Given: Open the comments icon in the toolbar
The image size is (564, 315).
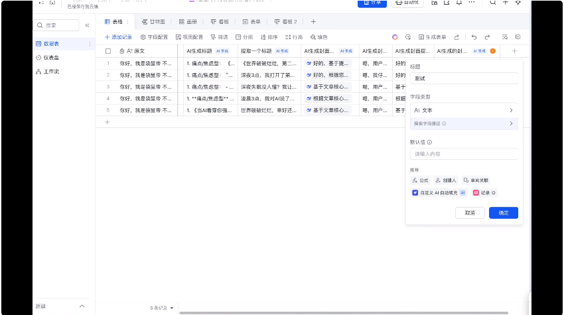Looking at the screenshot, I should click(x=518, y=37).
